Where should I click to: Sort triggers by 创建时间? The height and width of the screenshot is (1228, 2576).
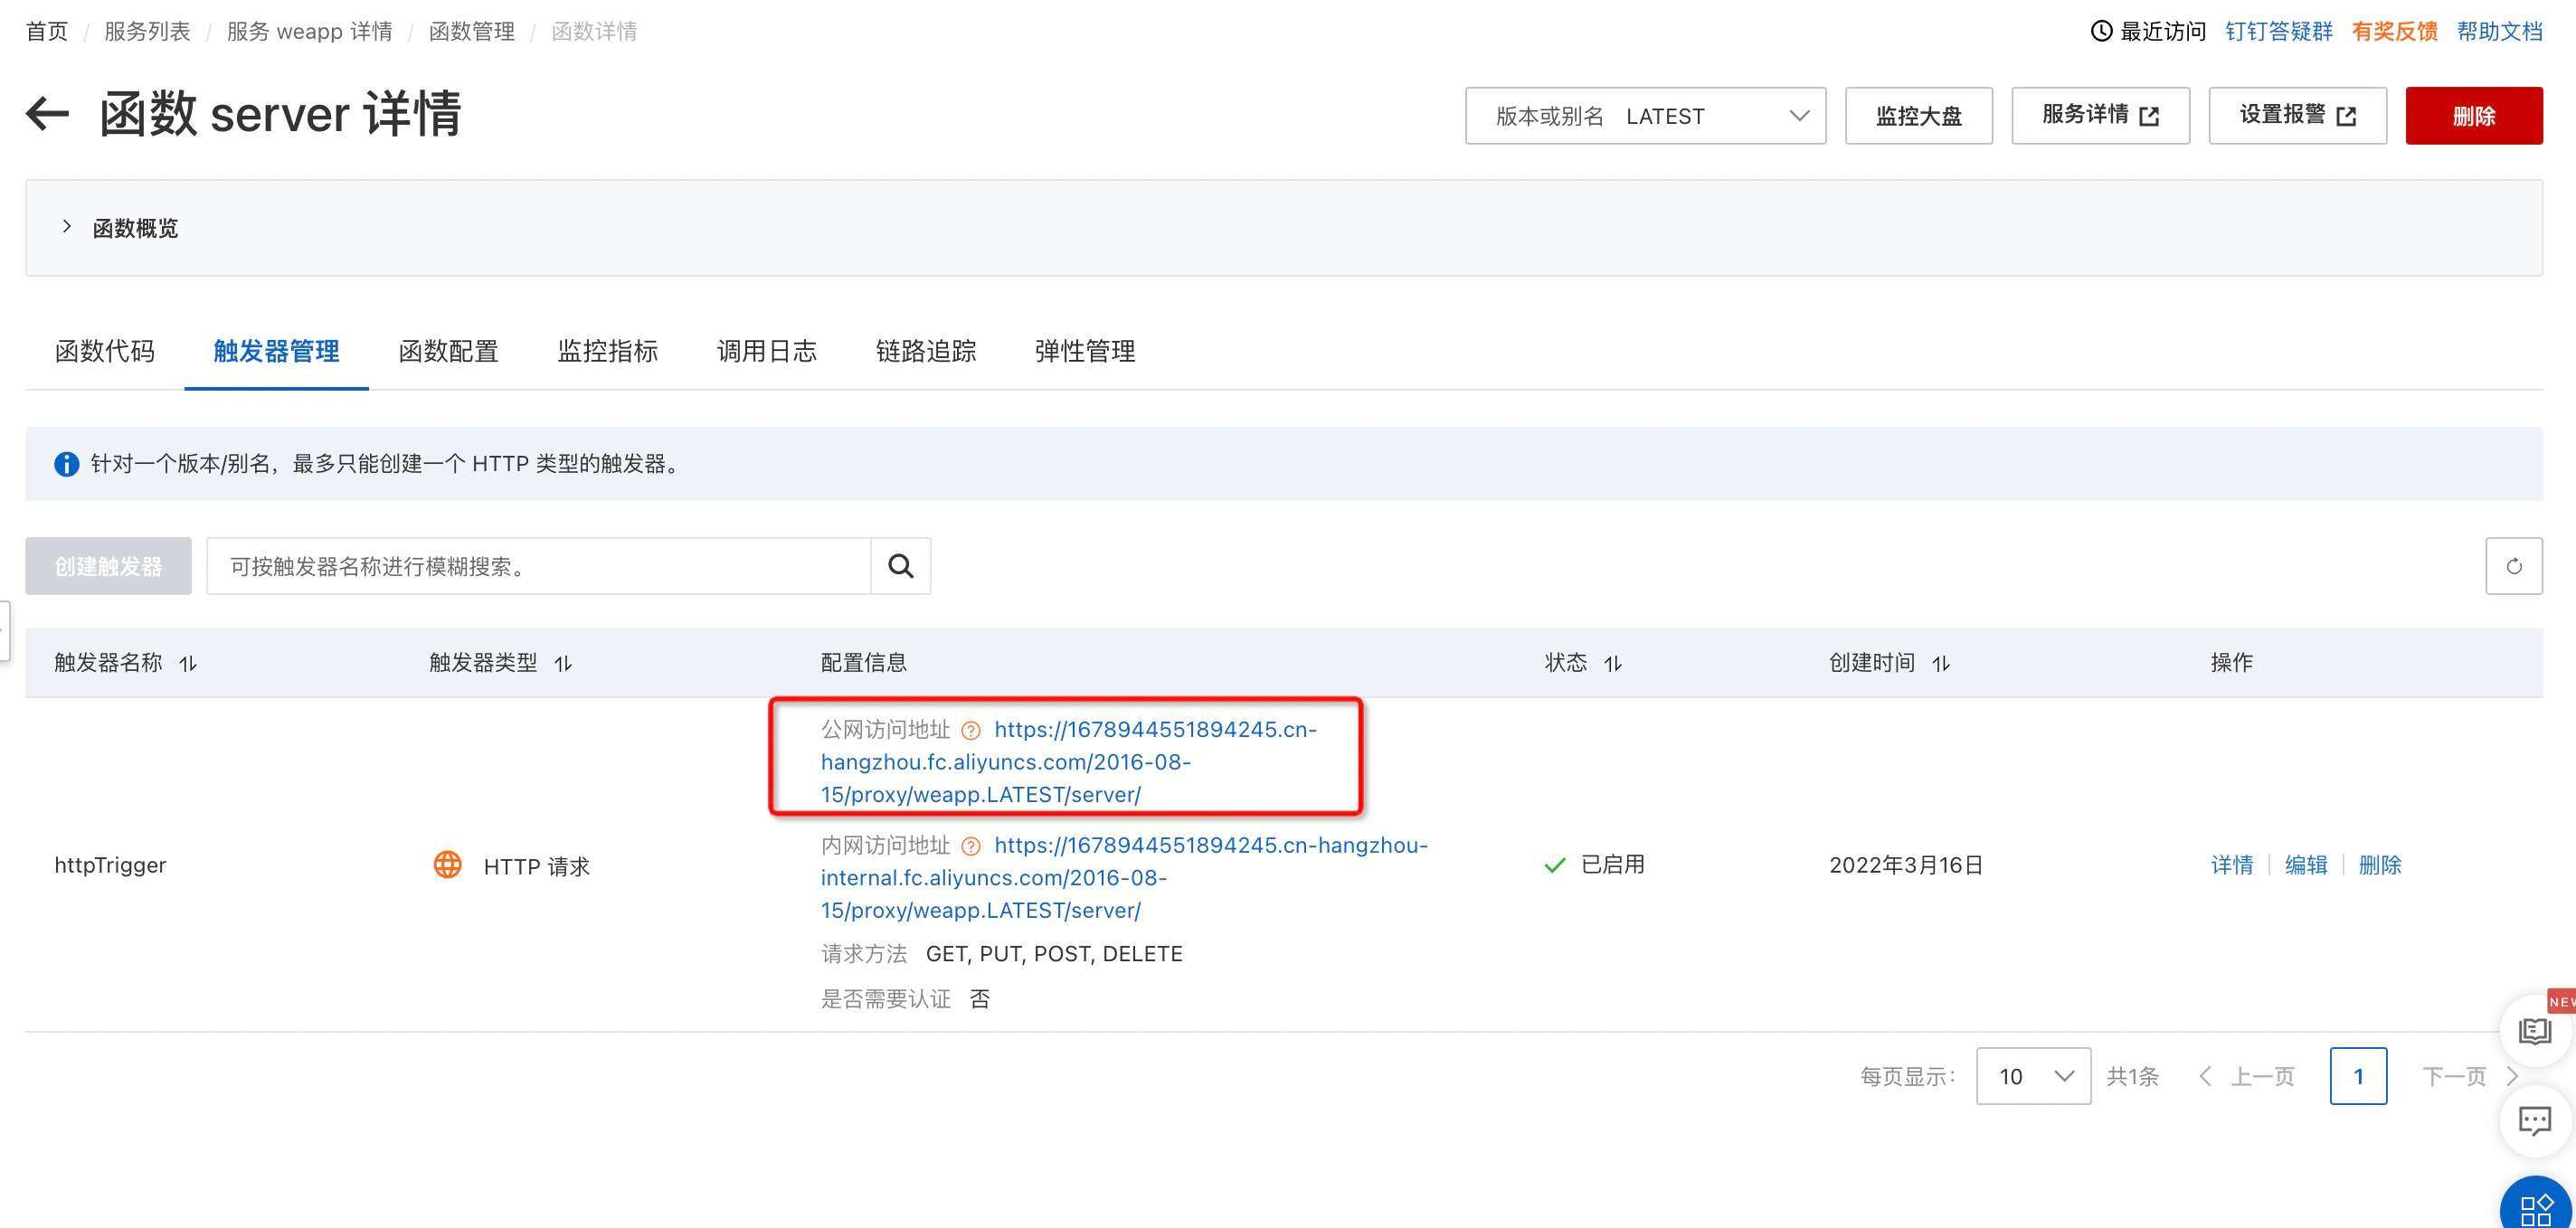point(1941,662)
